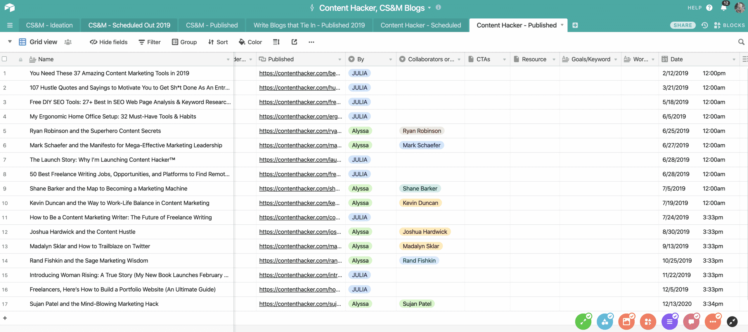Click the Rand Fishkin collaborator tag
This screenshot has height=332, width=748.
(x=419, y=260)
